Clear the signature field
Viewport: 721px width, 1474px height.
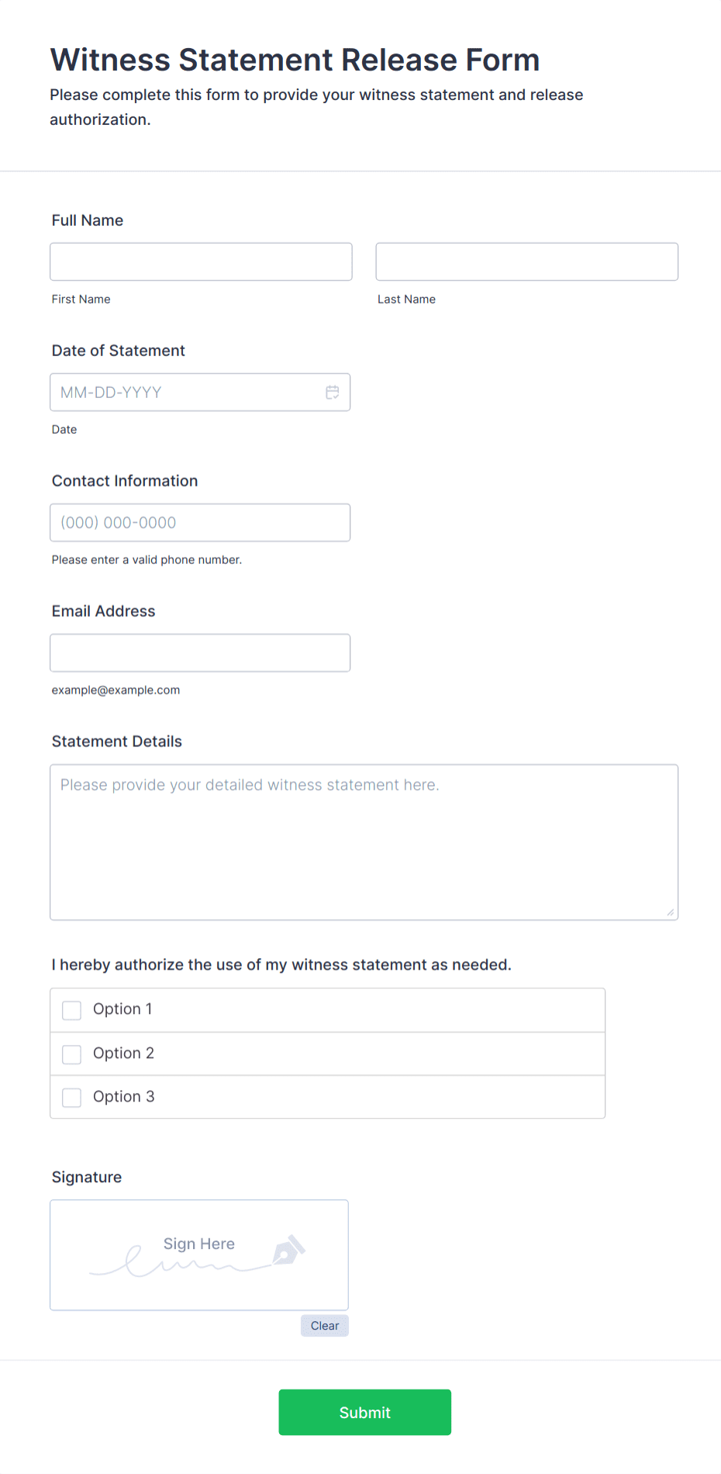tap(325, 1326)
